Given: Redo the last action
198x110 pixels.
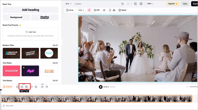Looking at the screenshot, I should [128, 4].
